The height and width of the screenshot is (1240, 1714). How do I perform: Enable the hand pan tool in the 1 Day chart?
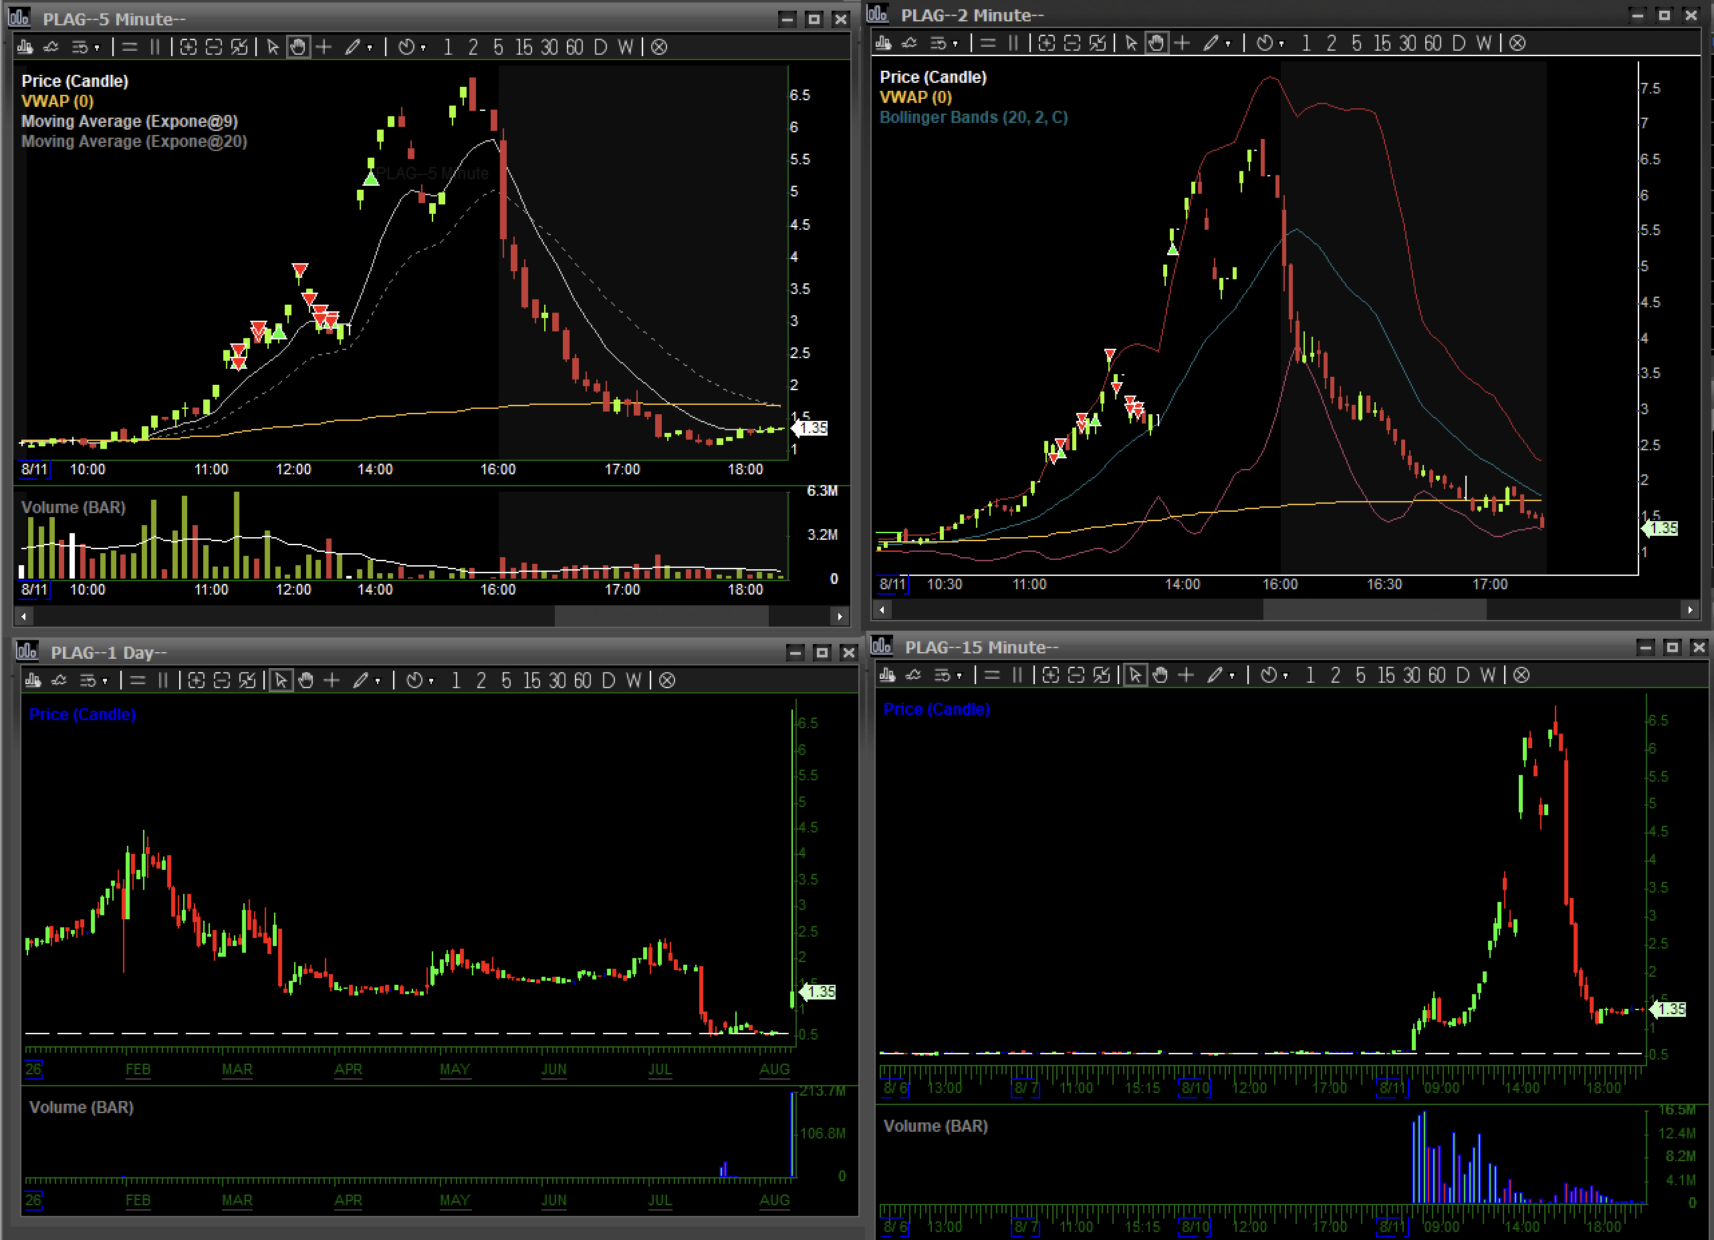coord(306,680)
